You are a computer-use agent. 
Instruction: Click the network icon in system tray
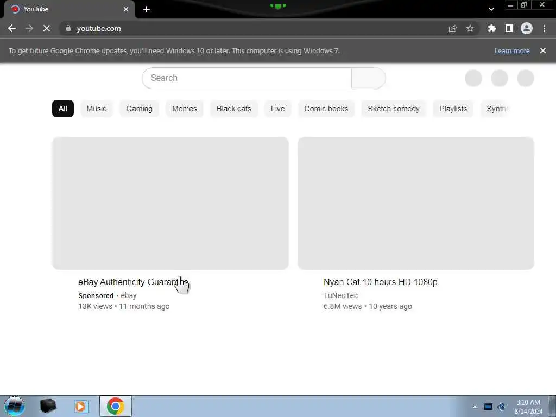pos(488,407)
